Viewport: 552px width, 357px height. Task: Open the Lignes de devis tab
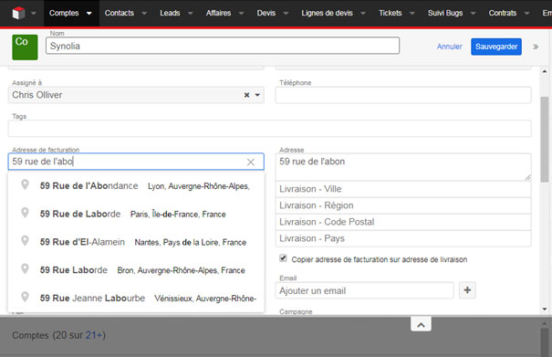click(327, 13)
